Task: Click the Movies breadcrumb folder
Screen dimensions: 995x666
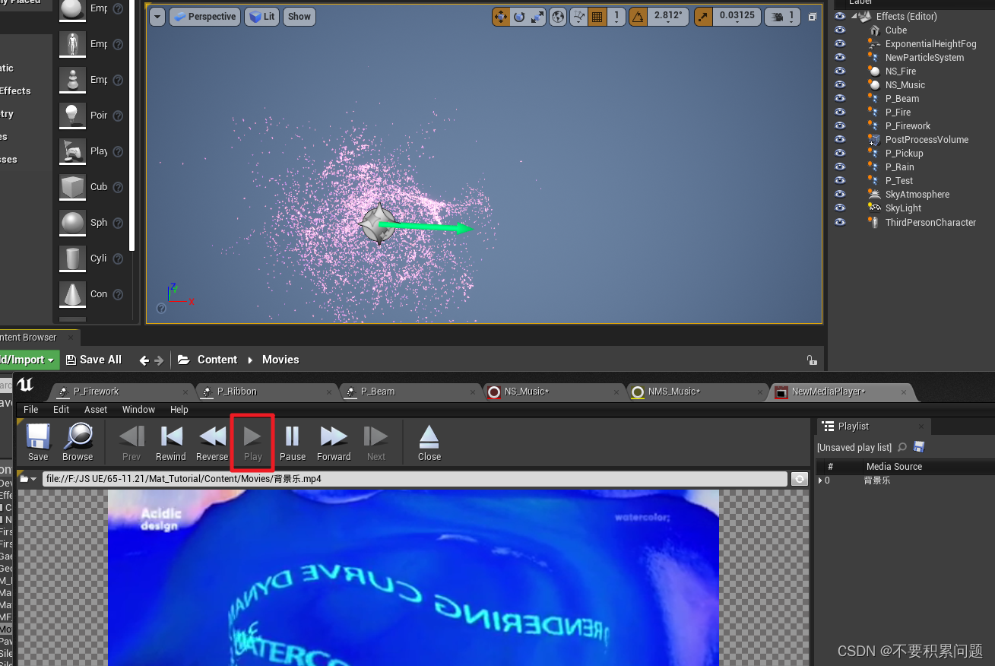Action: pos(280,360)
